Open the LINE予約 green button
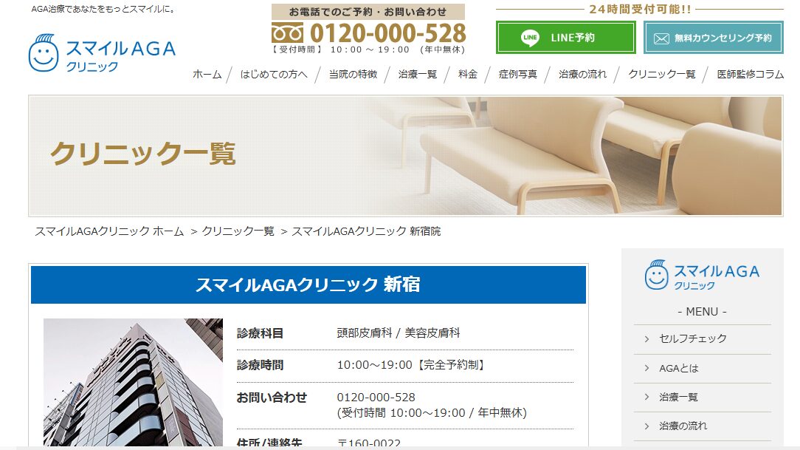Image resolution: width=800 pixels, height=450 pixels. point(566,37)
